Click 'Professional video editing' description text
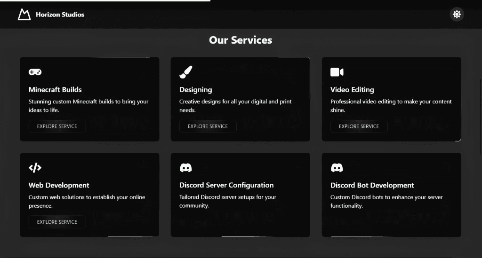 [x=391, y=106]
